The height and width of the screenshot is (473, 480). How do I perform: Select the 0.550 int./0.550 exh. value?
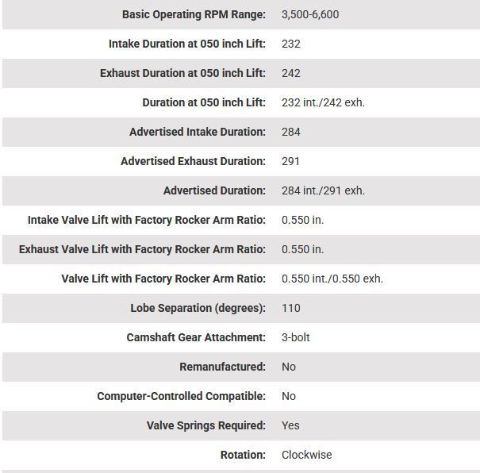pos(332,279)
